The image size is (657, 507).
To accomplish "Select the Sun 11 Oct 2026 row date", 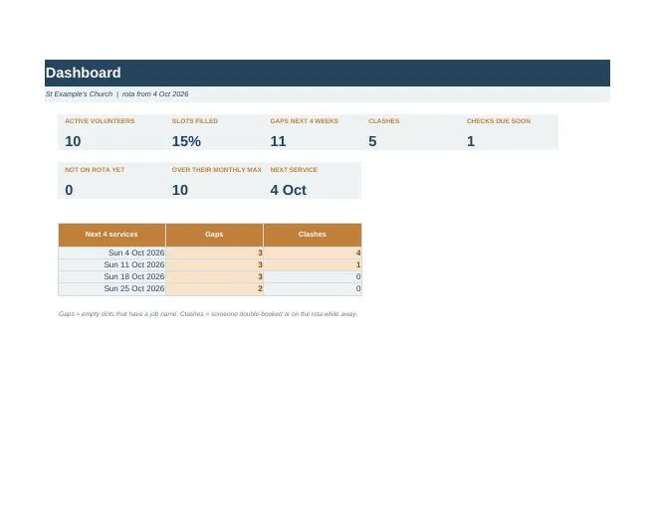I will [134, 264].
